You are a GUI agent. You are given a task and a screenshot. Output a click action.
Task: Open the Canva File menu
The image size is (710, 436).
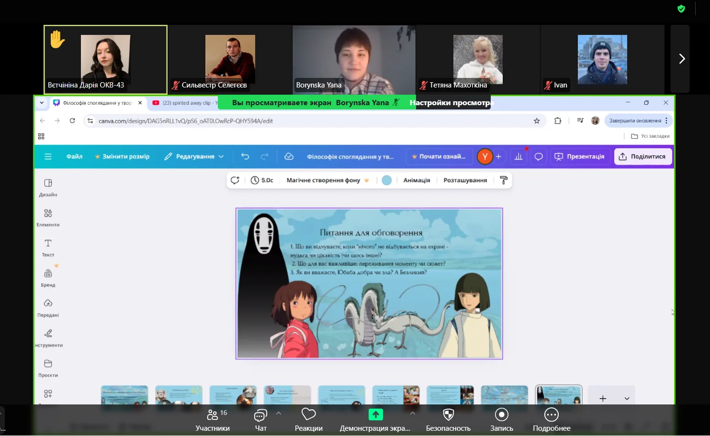(x=74, y=156)
